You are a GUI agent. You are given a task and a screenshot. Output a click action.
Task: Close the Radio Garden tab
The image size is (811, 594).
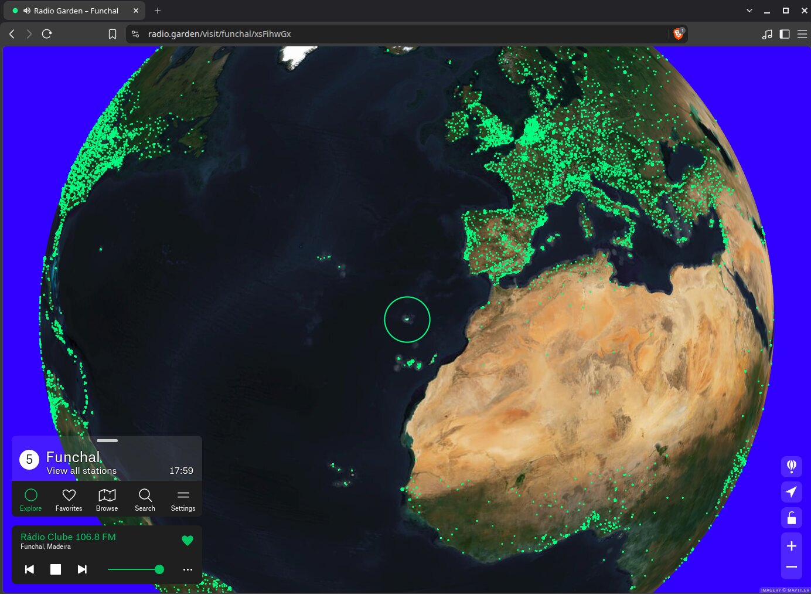[x=136, y=11]
